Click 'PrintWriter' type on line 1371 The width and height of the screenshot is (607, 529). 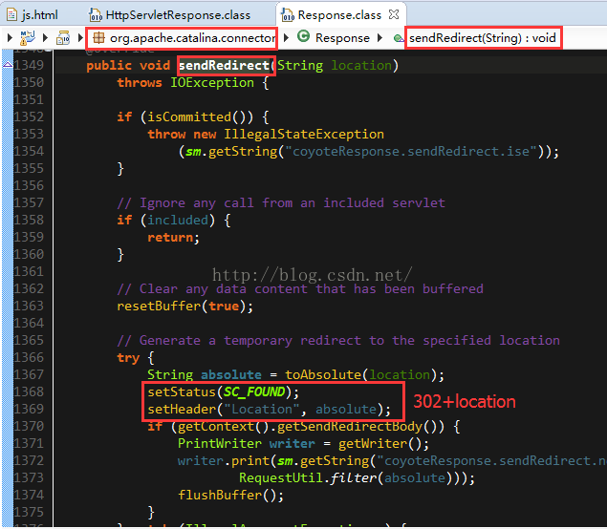tap(220, 444)
